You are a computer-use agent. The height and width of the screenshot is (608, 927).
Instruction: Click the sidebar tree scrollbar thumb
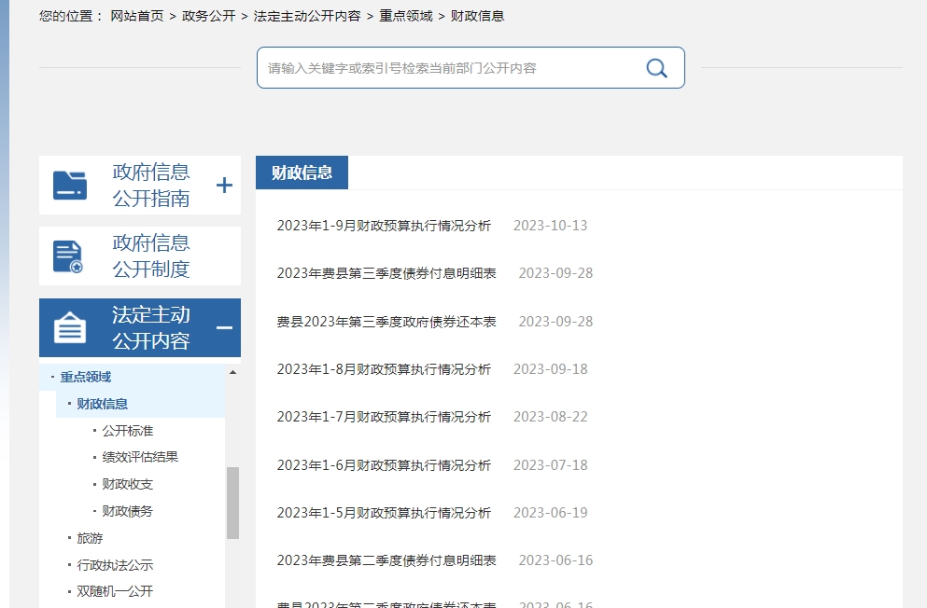click(x=233, y=503)
